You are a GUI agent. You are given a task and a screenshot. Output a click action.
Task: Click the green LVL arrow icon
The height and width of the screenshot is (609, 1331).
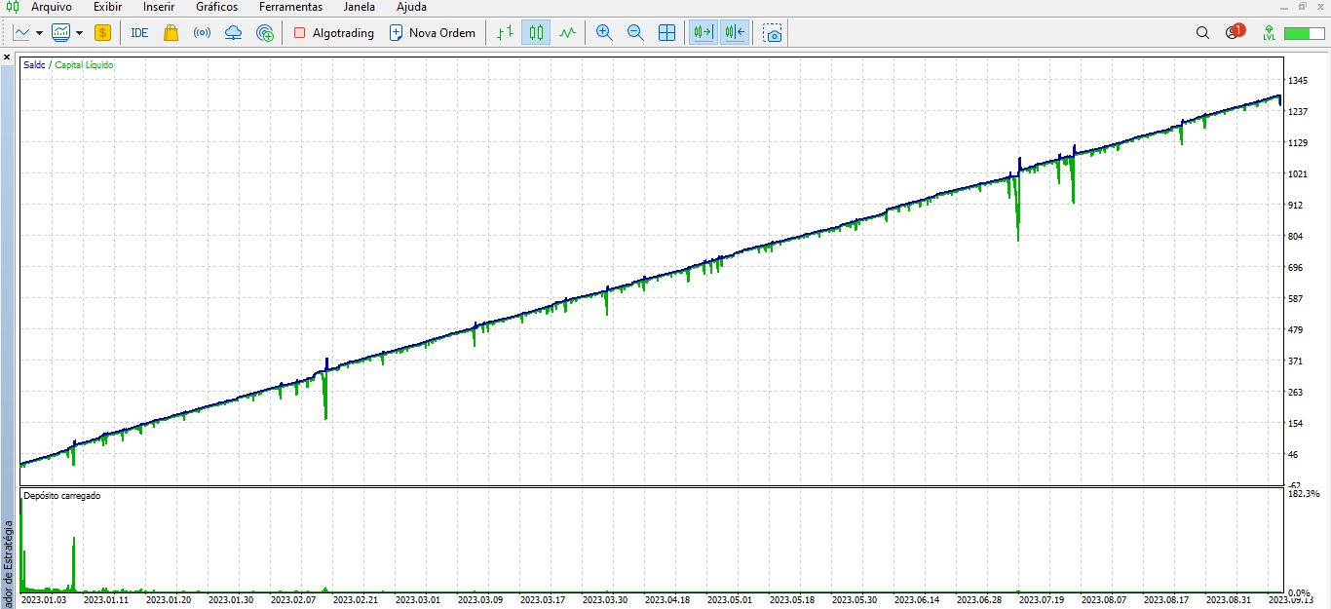[1269, 32]
